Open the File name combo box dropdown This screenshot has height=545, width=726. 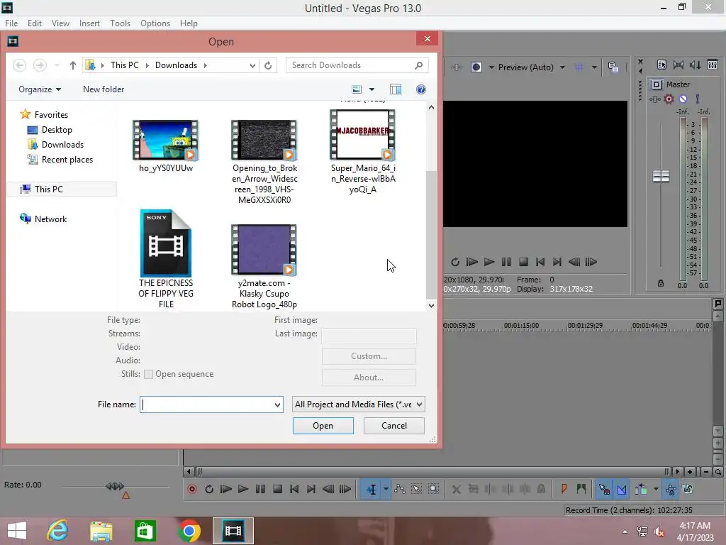(x=277, y=404)
